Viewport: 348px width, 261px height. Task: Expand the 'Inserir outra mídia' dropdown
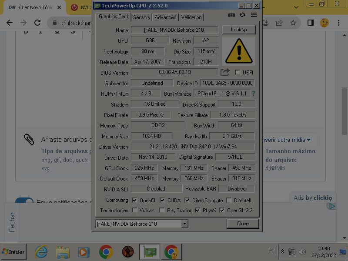tap(286, 140)
